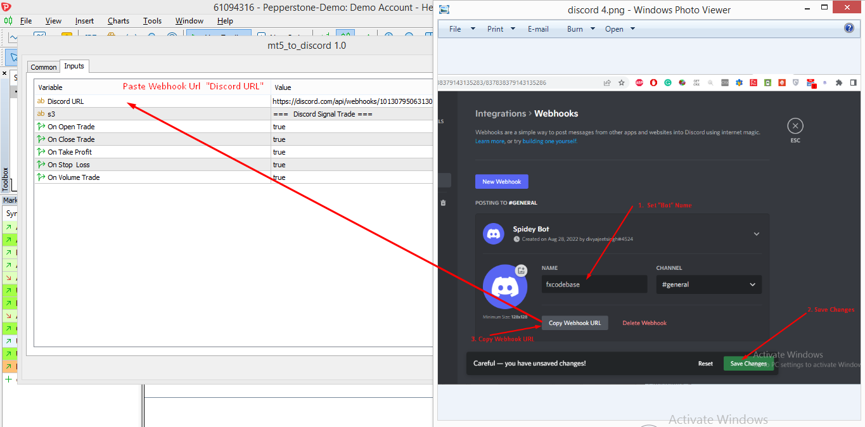
Task: Toggle the true value of On Volume Trade
Action: (x=279, y=177)
